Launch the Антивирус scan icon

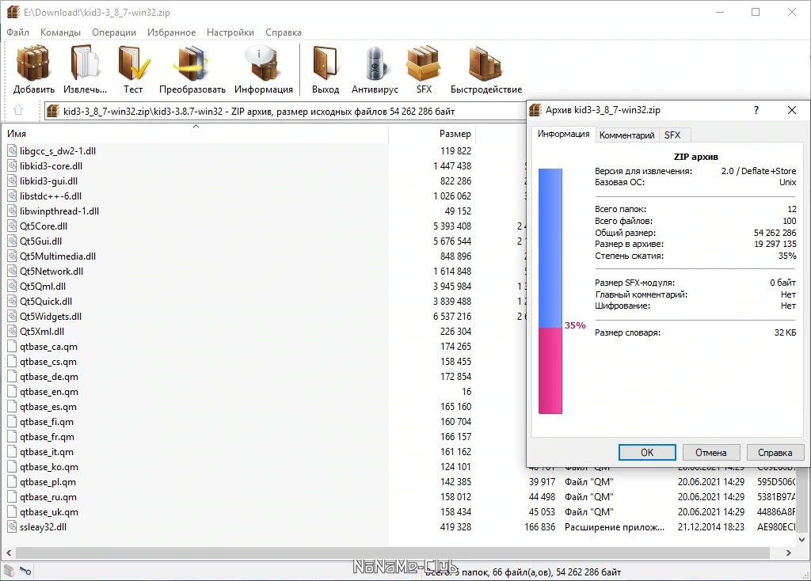pyautogui.click(x=375, y=63)
